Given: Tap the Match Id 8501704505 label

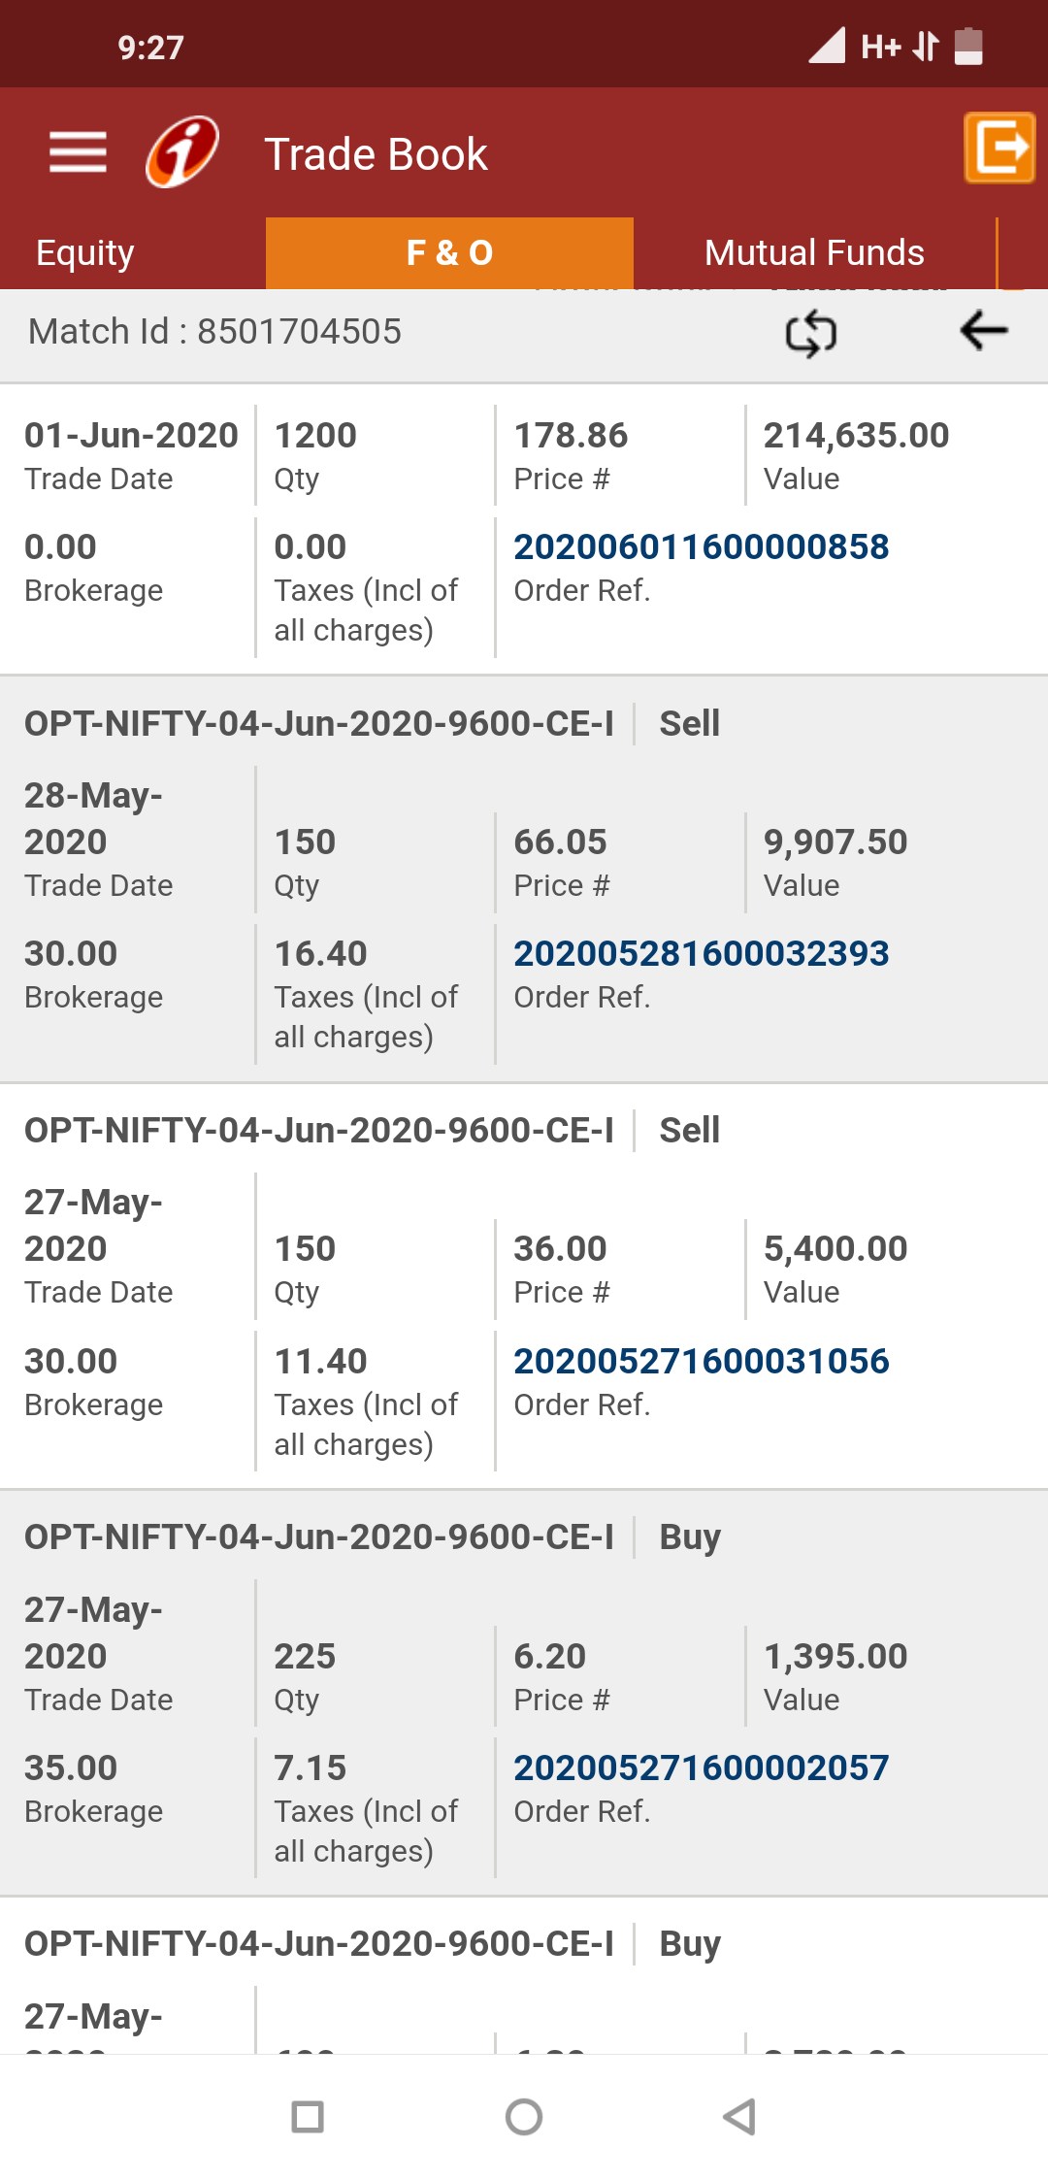Looking at the screenshot, I should [214, 332].
